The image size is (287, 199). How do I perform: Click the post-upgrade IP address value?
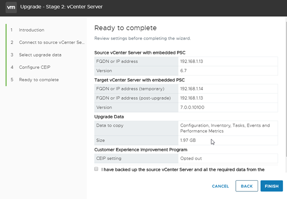(x=192, y=98)
